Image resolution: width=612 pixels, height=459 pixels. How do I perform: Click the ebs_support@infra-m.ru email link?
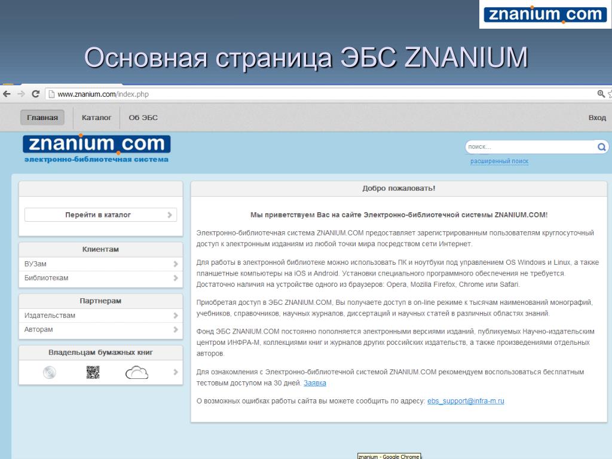[466, 401]
